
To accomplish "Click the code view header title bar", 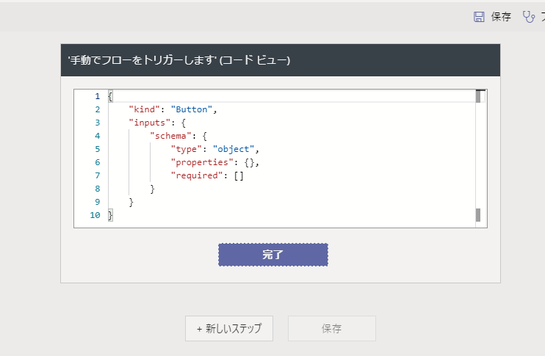I will 281,60.
